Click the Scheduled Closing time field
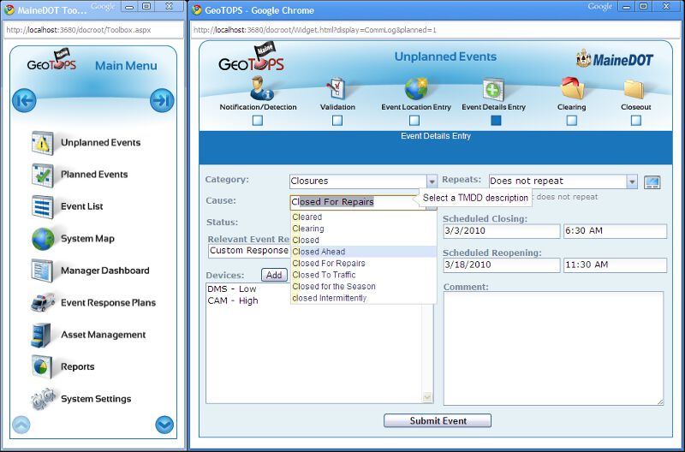 (615, 231)
